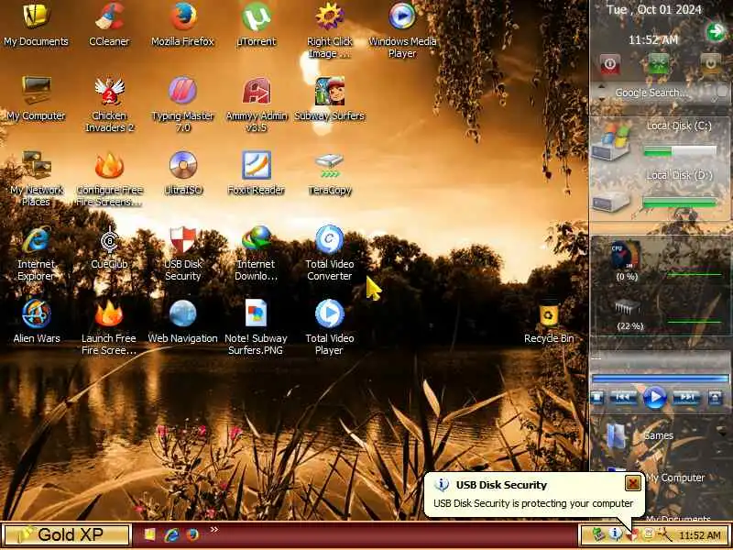Screen dimensions: 733x550
Task: Click the sidebar date Tue, Oct 01 2024
Action: click(653, 10)
